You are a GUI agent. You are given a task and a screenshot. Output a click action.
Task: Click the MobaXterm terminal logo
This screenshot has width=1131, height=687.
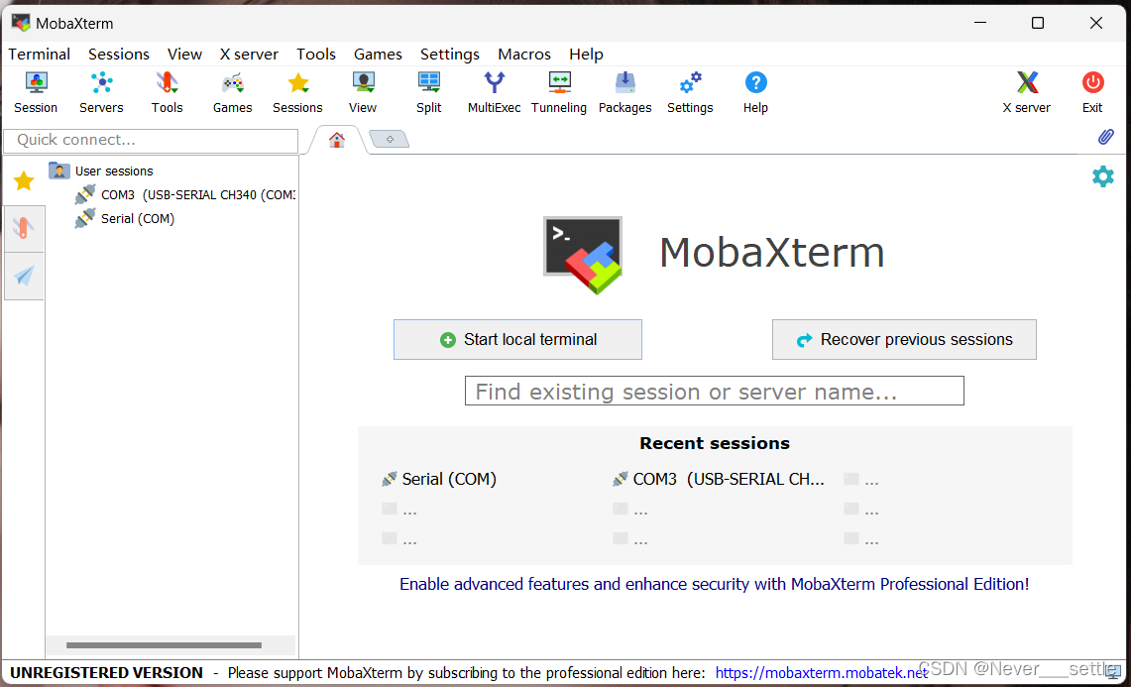(583, 255)
